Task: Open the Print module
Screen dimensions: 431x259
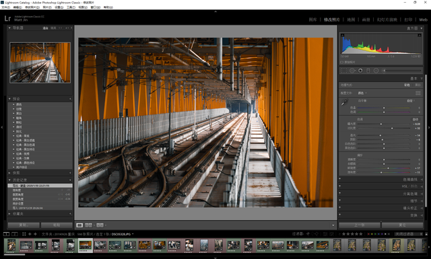Action: pyautogui.click(x=408, y=20)
